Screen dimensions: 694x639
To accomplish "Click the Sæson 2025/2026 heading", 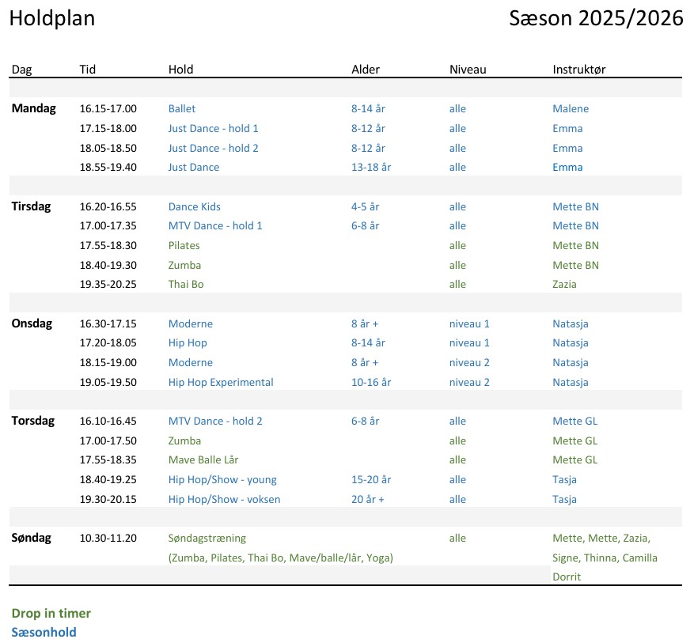I will coord(596,18).
